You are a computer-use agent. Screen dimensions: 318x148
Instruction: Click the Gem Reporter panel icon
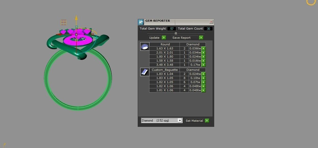(141, 22)
